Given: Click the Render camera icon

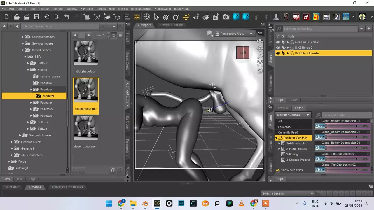Looking at the screenshot, I should coord(226,17).
